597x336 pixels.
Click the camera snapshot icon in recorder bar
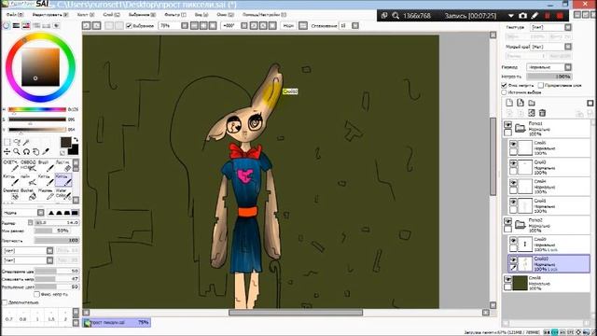(522, 16)
